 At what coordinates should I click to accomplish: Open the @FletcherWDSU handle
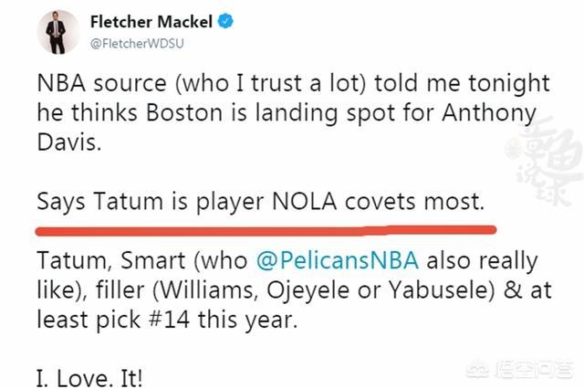pos(137,44)
